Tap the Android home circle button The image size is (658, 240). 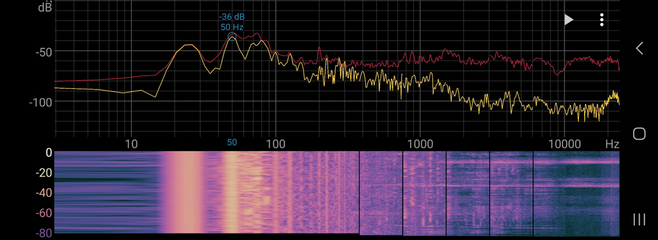(x=639, y=133)
